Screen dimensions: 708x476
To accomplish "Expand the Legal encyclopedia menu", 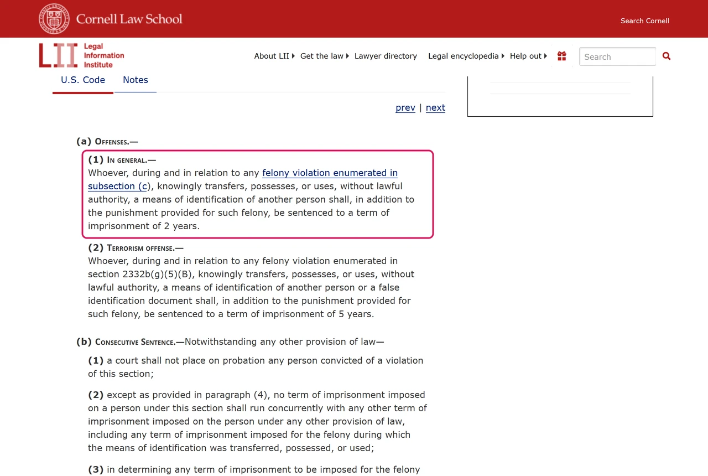I will click(467, 56).
